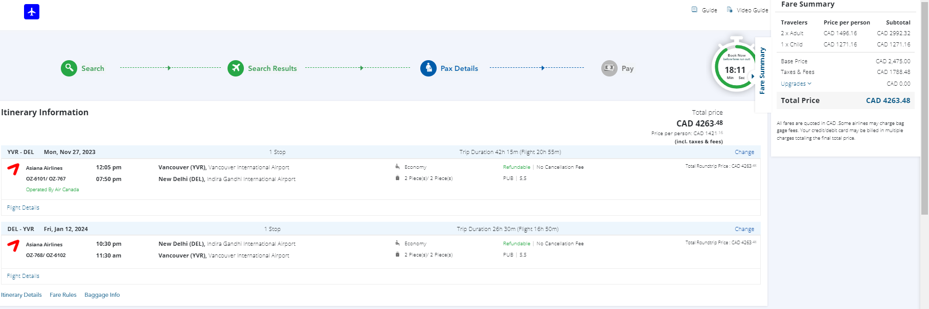Click the Search Results plane icon
929x309 pixels.
tap(236, 68)
